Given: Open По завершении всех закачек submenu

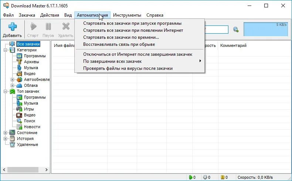Looking at the screenshot, I should (140, 61).
